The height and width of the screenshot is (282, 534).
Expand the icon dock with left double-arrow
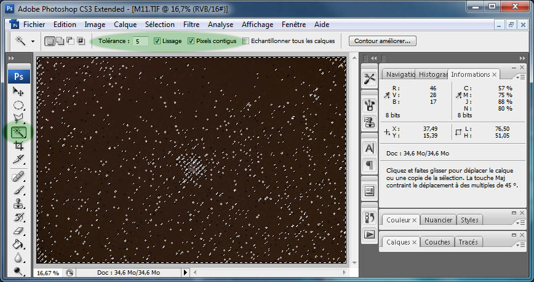click(374, 58)
